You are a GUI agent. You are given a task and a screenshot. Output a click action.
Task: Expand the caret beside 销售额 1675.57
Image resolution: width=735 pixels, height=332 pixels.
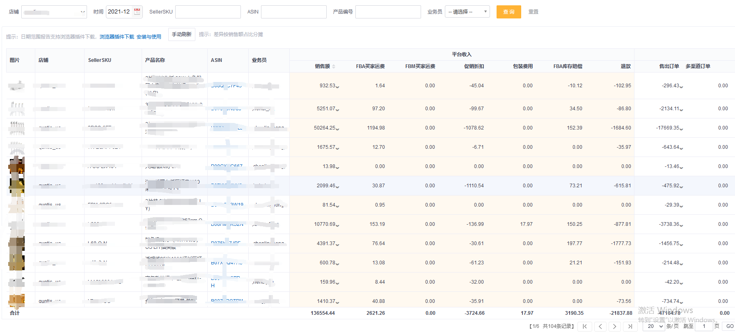click(x=337, y=148)
